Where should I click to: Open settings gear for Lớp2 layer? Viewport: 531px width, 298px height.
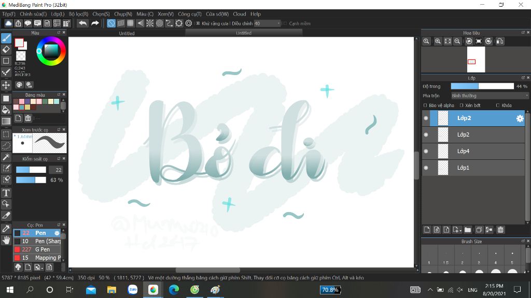pos(520,118)
